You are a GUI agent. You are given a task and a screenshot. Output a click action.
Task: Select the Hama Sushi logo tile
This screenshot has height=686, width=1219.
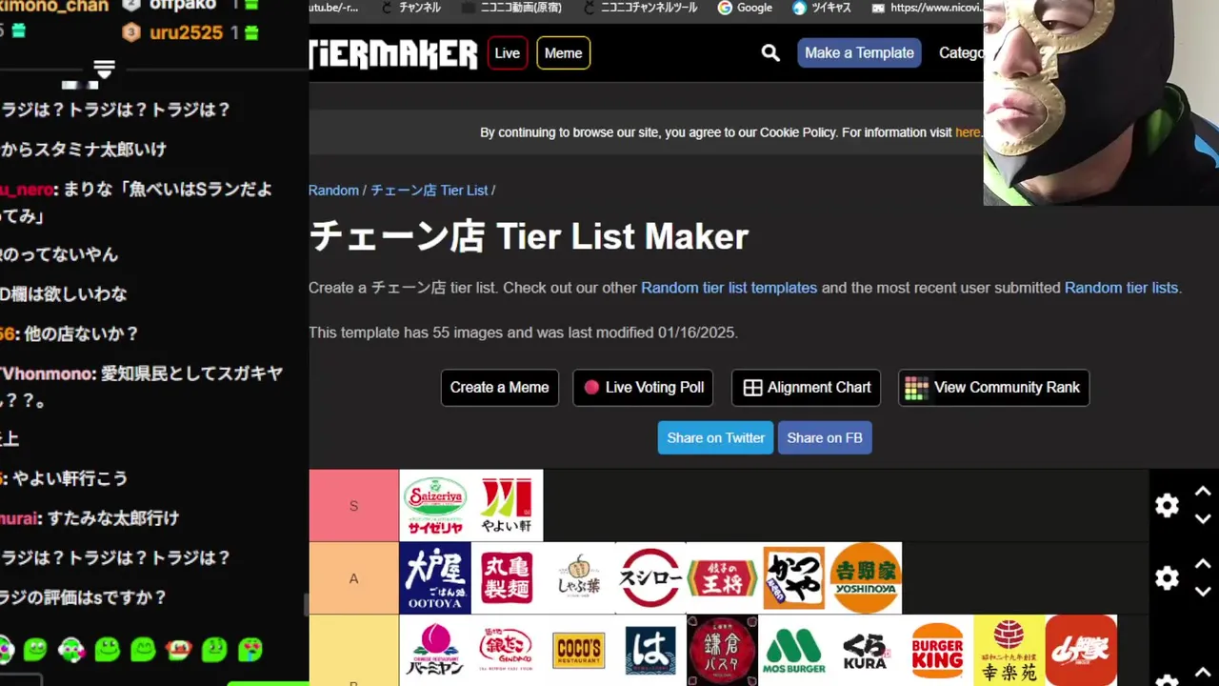pyautogui.click(x=650, y=651)
